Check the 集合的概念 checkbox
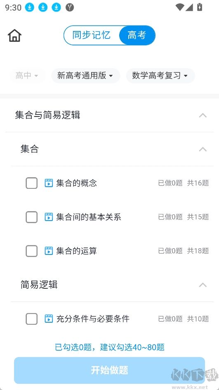219x390 pixels. (32, 183)
